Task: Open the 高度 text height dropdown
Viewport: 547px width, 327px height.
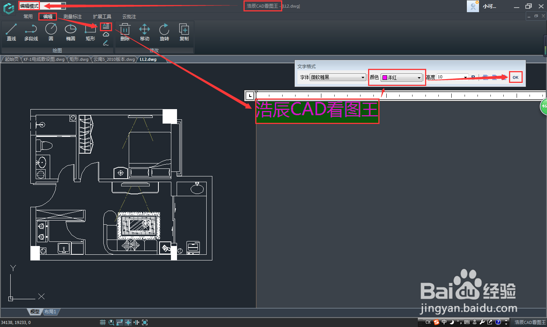Action: point(465,77)
